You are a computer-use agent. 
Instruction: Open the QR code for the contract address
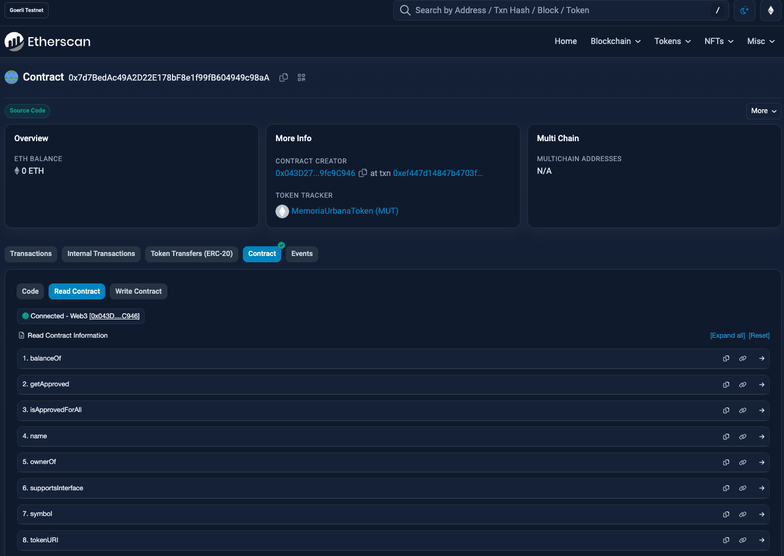[x=301, y=77]
